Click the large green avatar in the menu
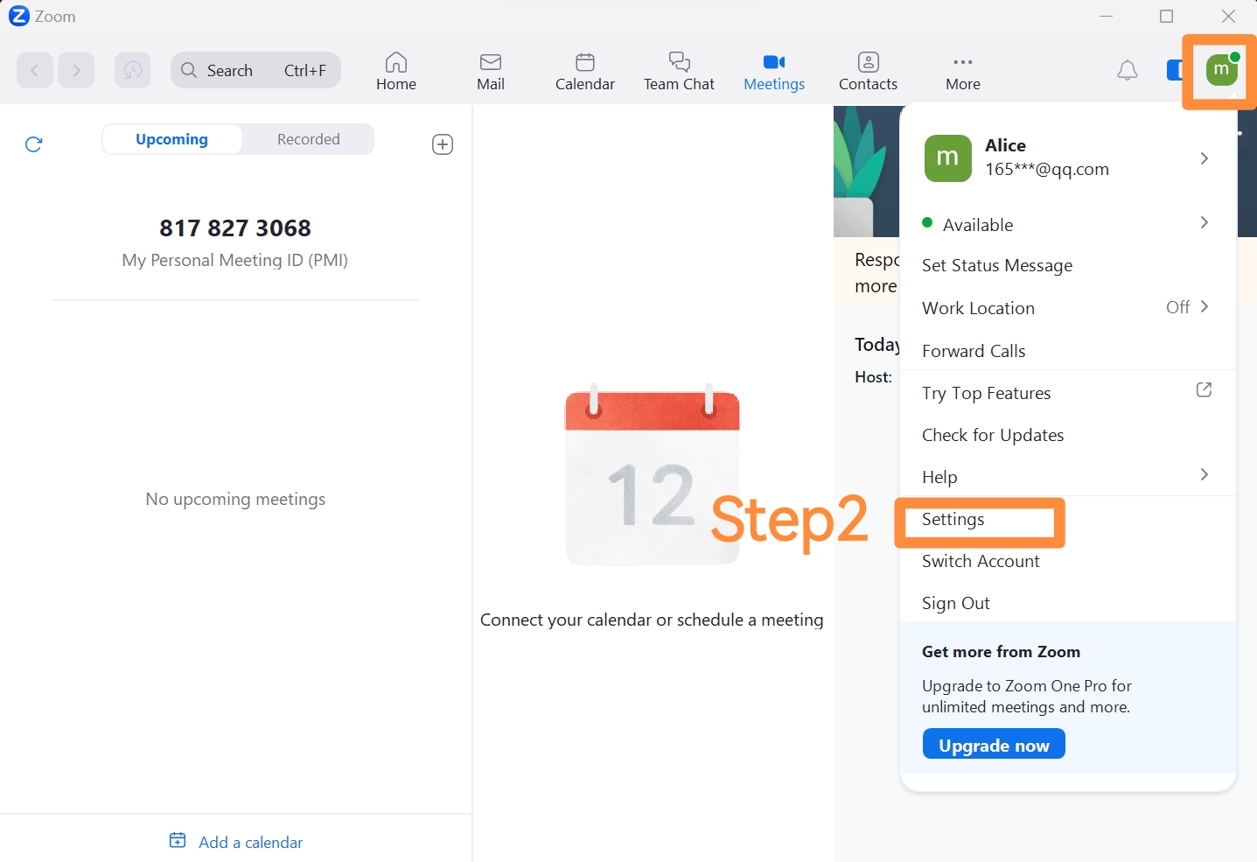 (948, 158)
